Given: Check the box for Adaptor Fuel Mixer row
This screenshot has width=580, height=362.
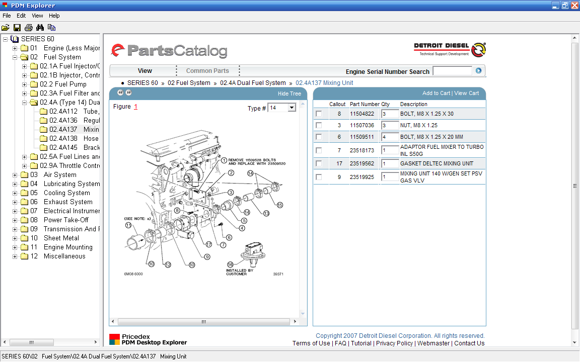Looking at the screenshot, I should point(319,150).
